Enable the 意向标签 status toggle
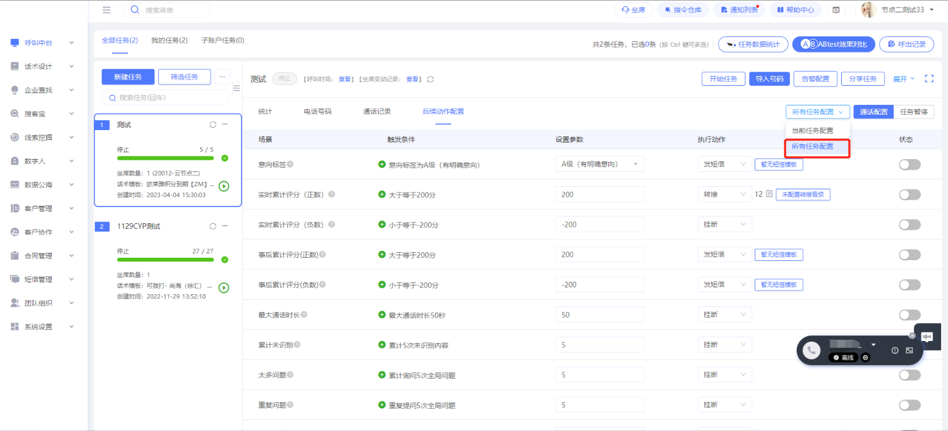This screenshot has width=948, height=431. pyautogui.click(x=909, y=165)
